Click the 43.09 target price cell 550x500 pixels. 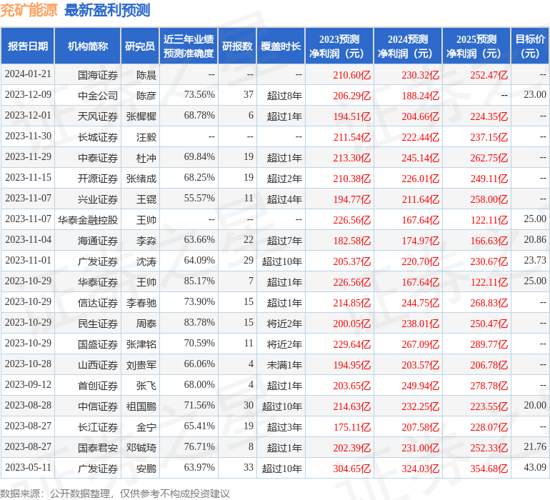[x=534, y=468]
